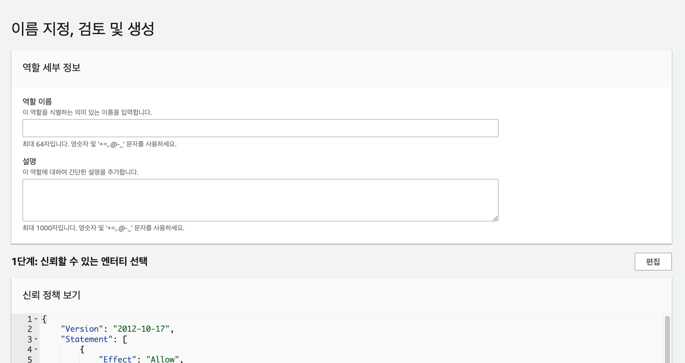Click the 신뢰 정책 보기 panel header
Image resolution: width=685 pixels, height=363 pixels.
(x=51, y=295)
